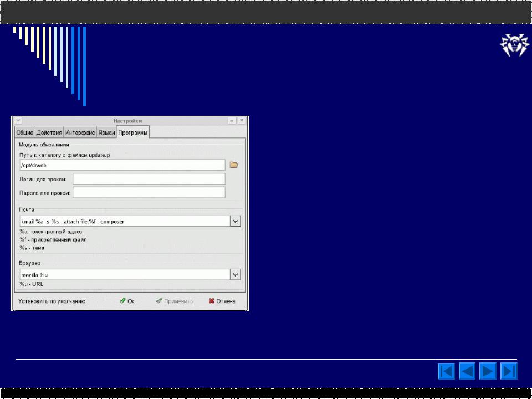
Task: Click the update.pl path field /opt/drweb
Action: pos(122,165)
